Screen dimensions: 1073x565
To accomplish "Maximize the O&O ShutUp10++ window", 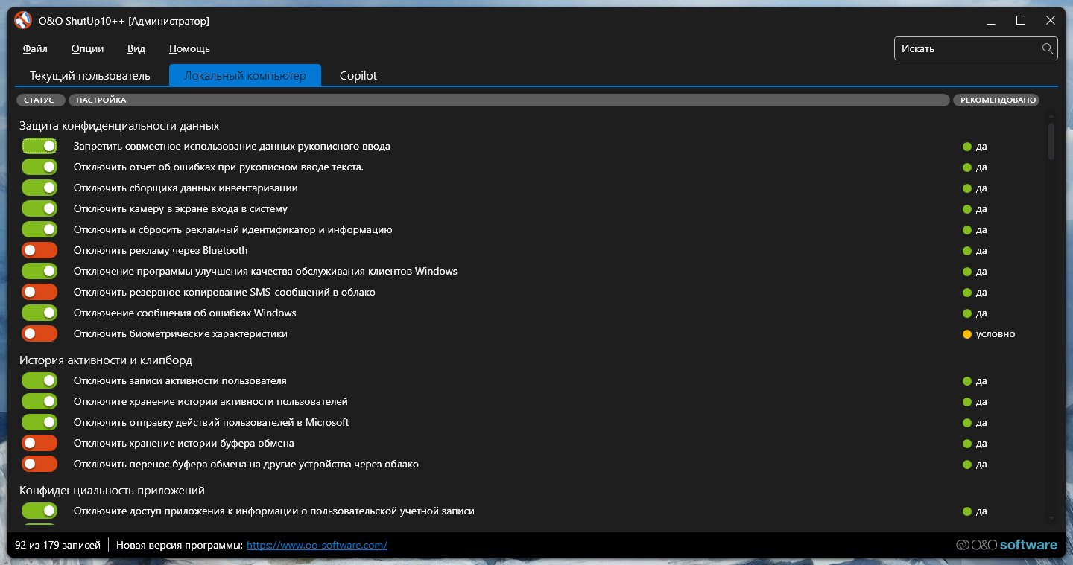I will pos(1021,21).
